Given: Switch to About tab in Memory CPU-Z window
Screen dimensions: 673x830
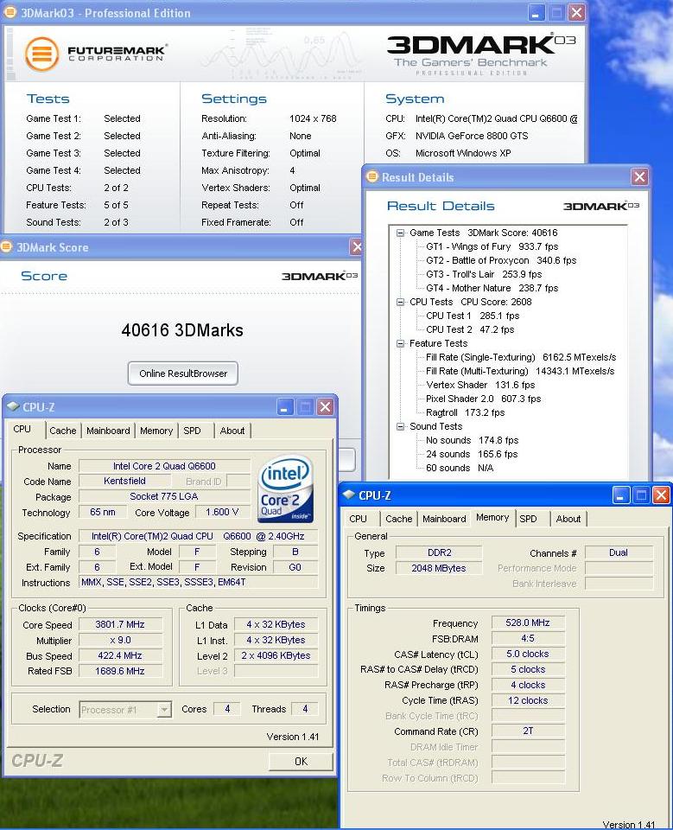Looking at the screenshot, I should (568, 519).
